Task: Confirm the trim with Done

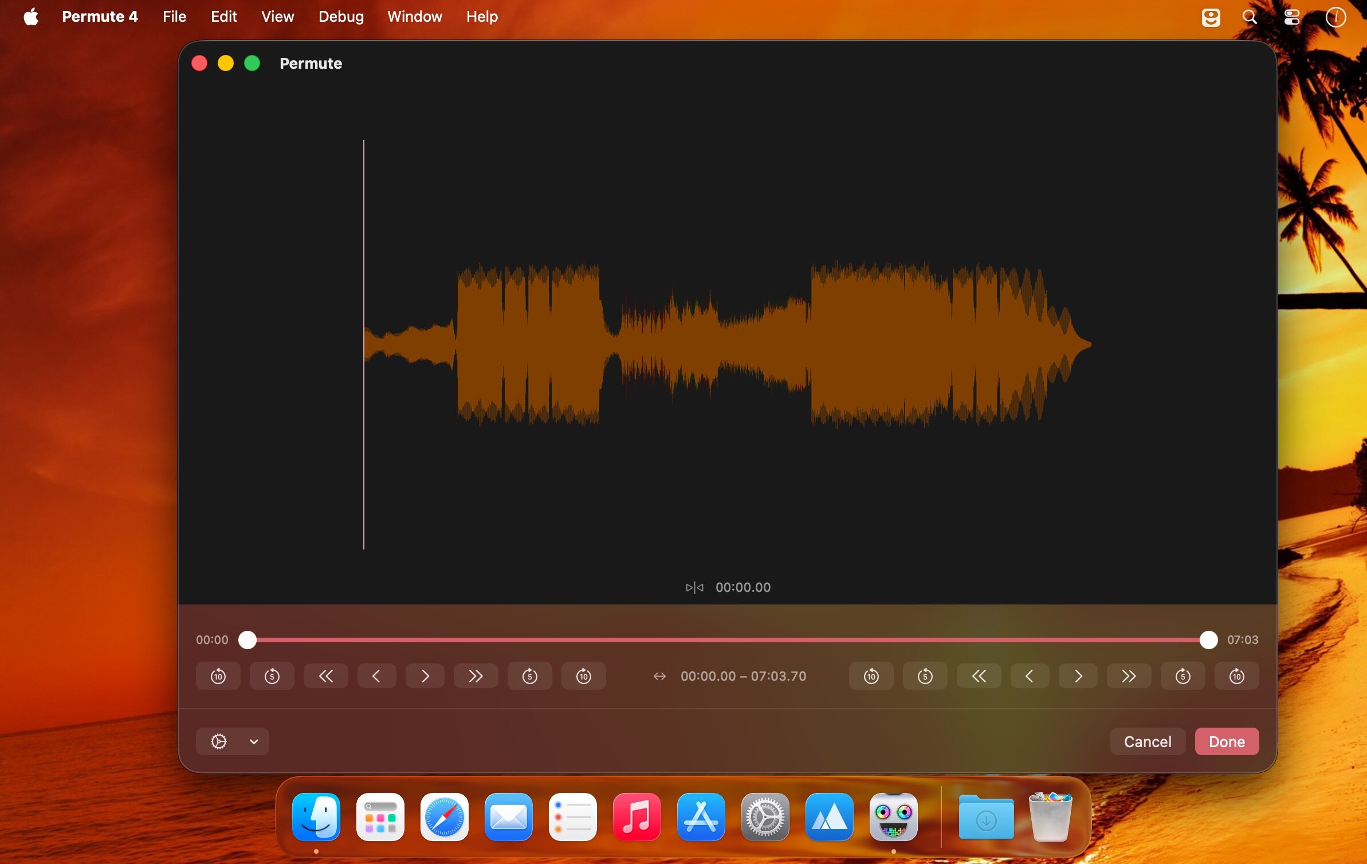Action: (x=1227, y=741)
